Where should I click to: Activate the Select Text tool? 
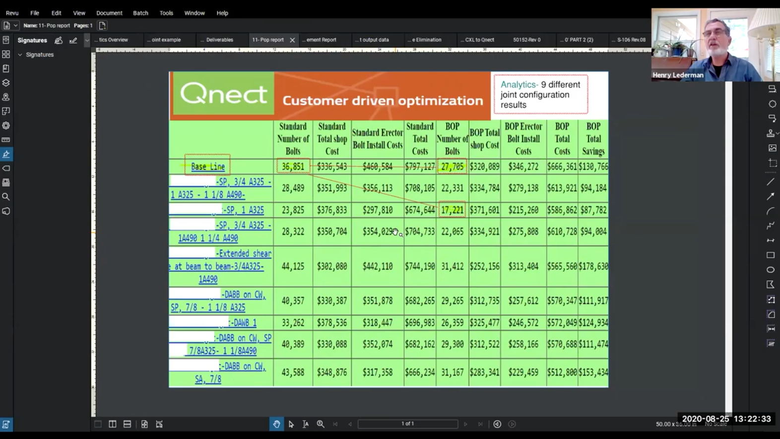306,424
